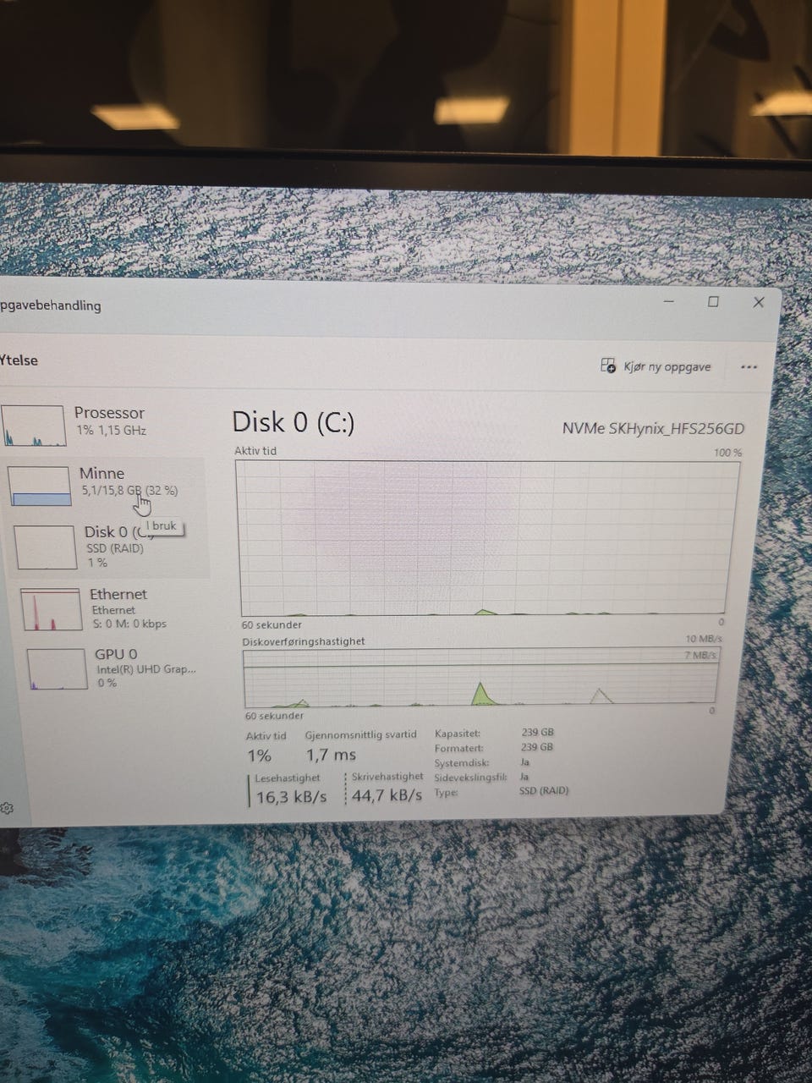This screenshot has height=1083, width=812.
Task: Click the NVMe SKHynix_HFS256GD model text
Action: click(x=653, y=428)
